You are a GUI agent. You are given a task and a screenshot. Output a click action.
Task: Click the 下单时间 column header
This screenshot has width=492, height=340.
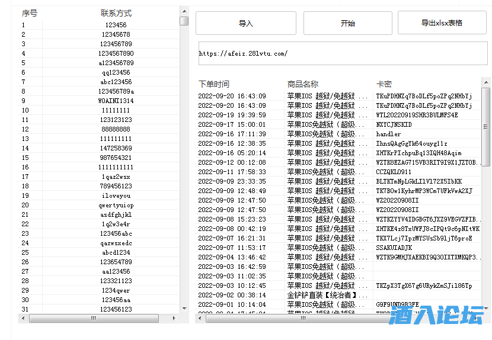(x=213, y=84)
